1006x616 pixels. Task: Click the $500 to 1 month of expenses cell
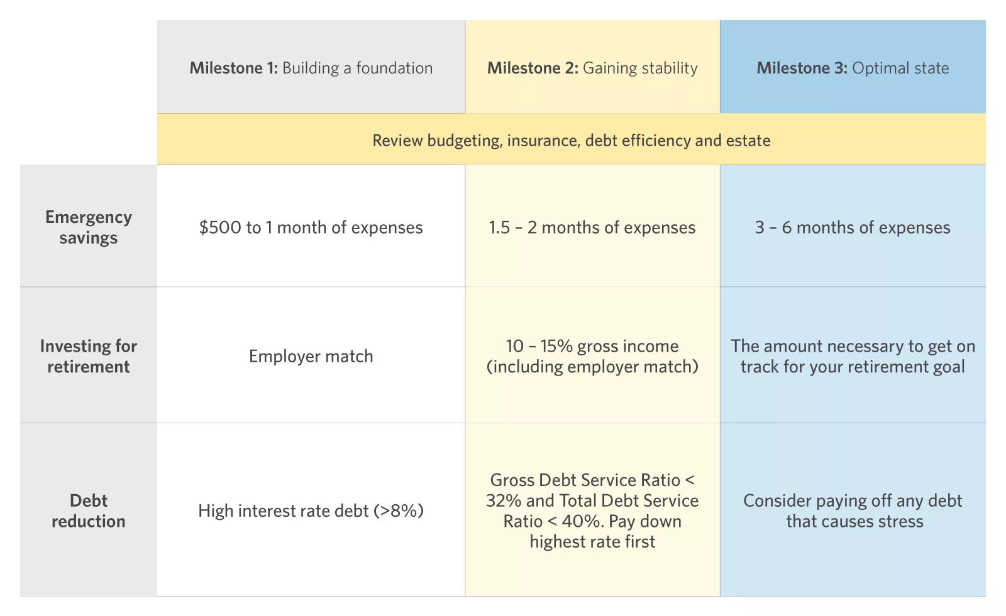pos(311,227)
